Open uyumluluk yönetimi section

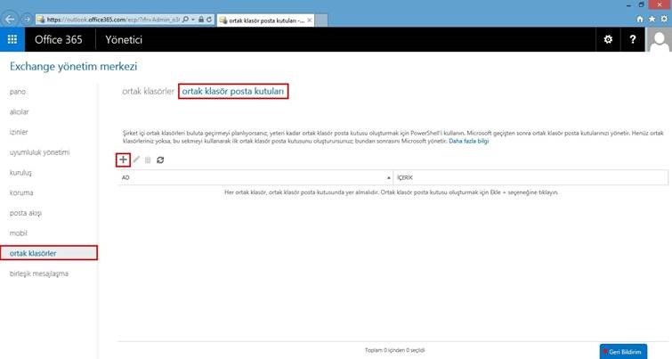tap(39, 152)
